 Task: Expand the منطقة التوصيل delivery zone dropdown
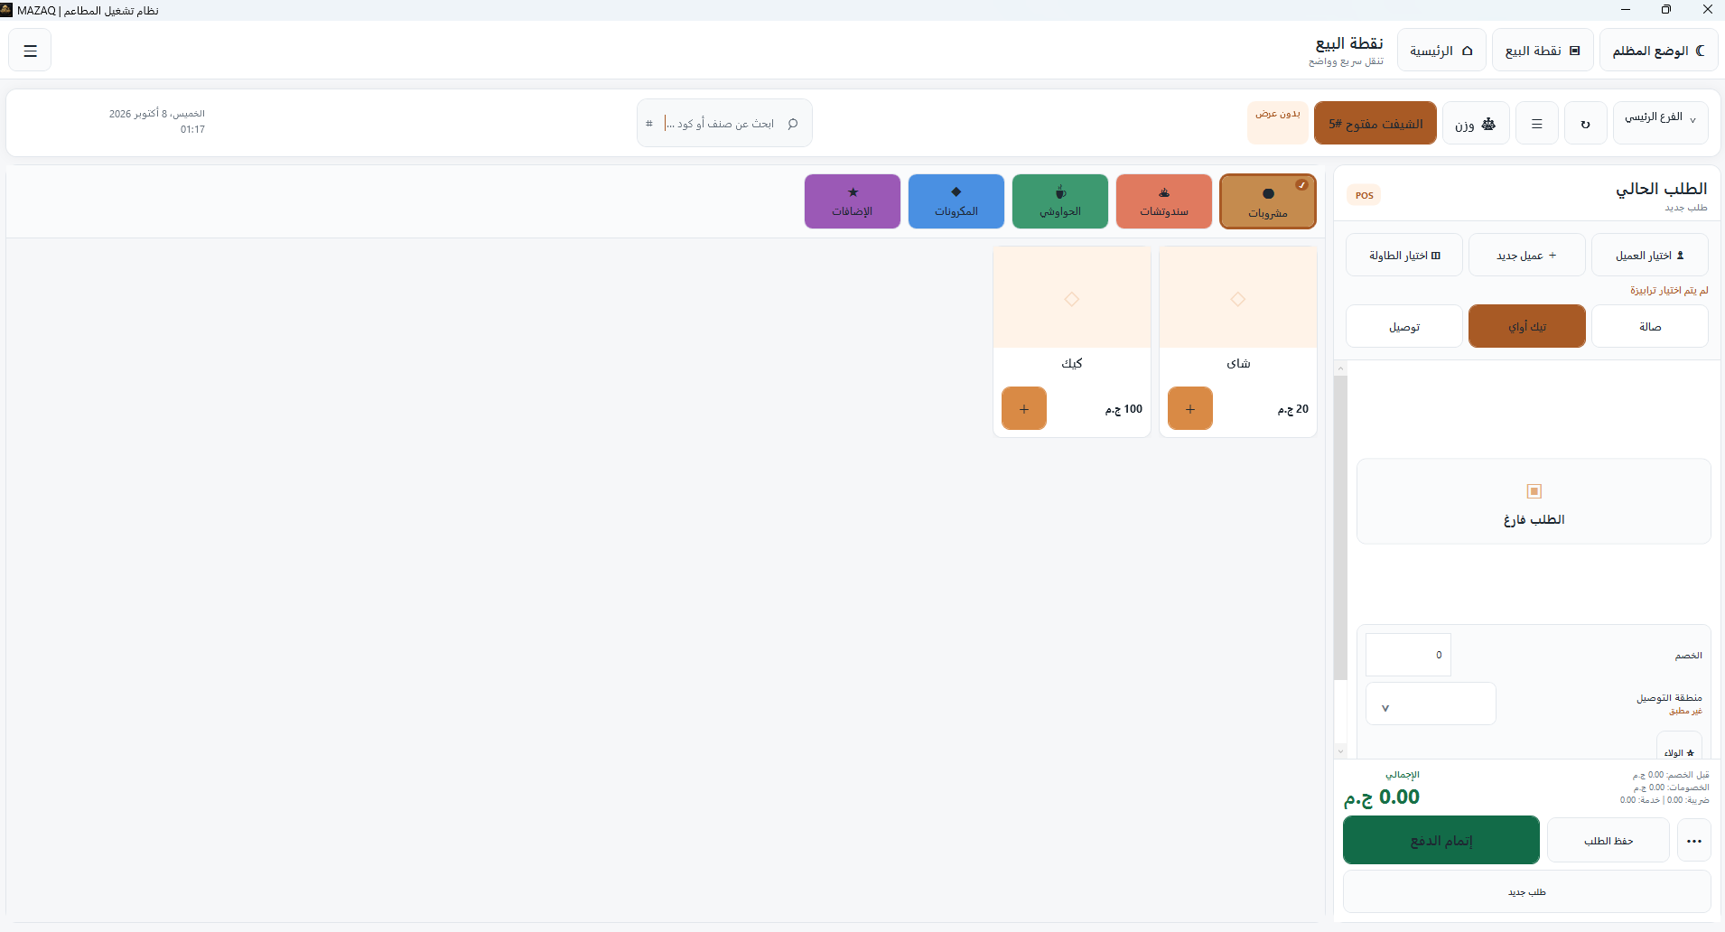1431,704
